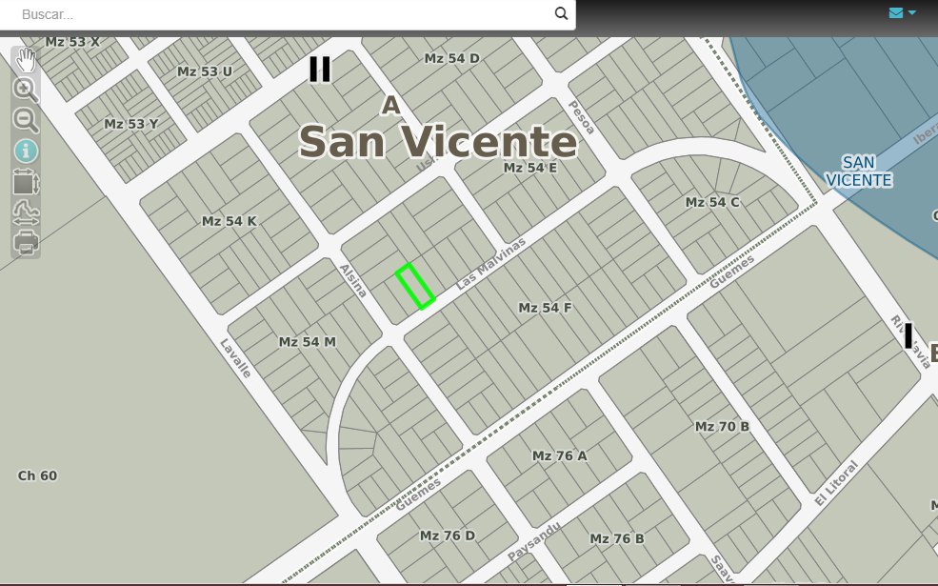
Task: Select the distance measurement tool
Action: (x=26, y=213)
